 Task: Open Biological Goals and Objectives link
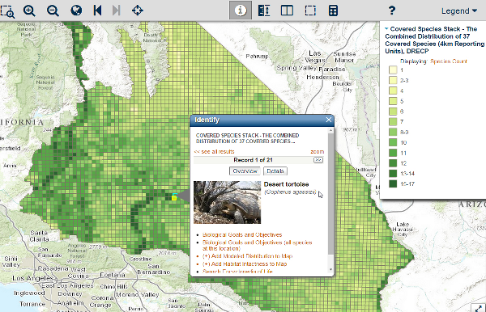tap(242, 234)
